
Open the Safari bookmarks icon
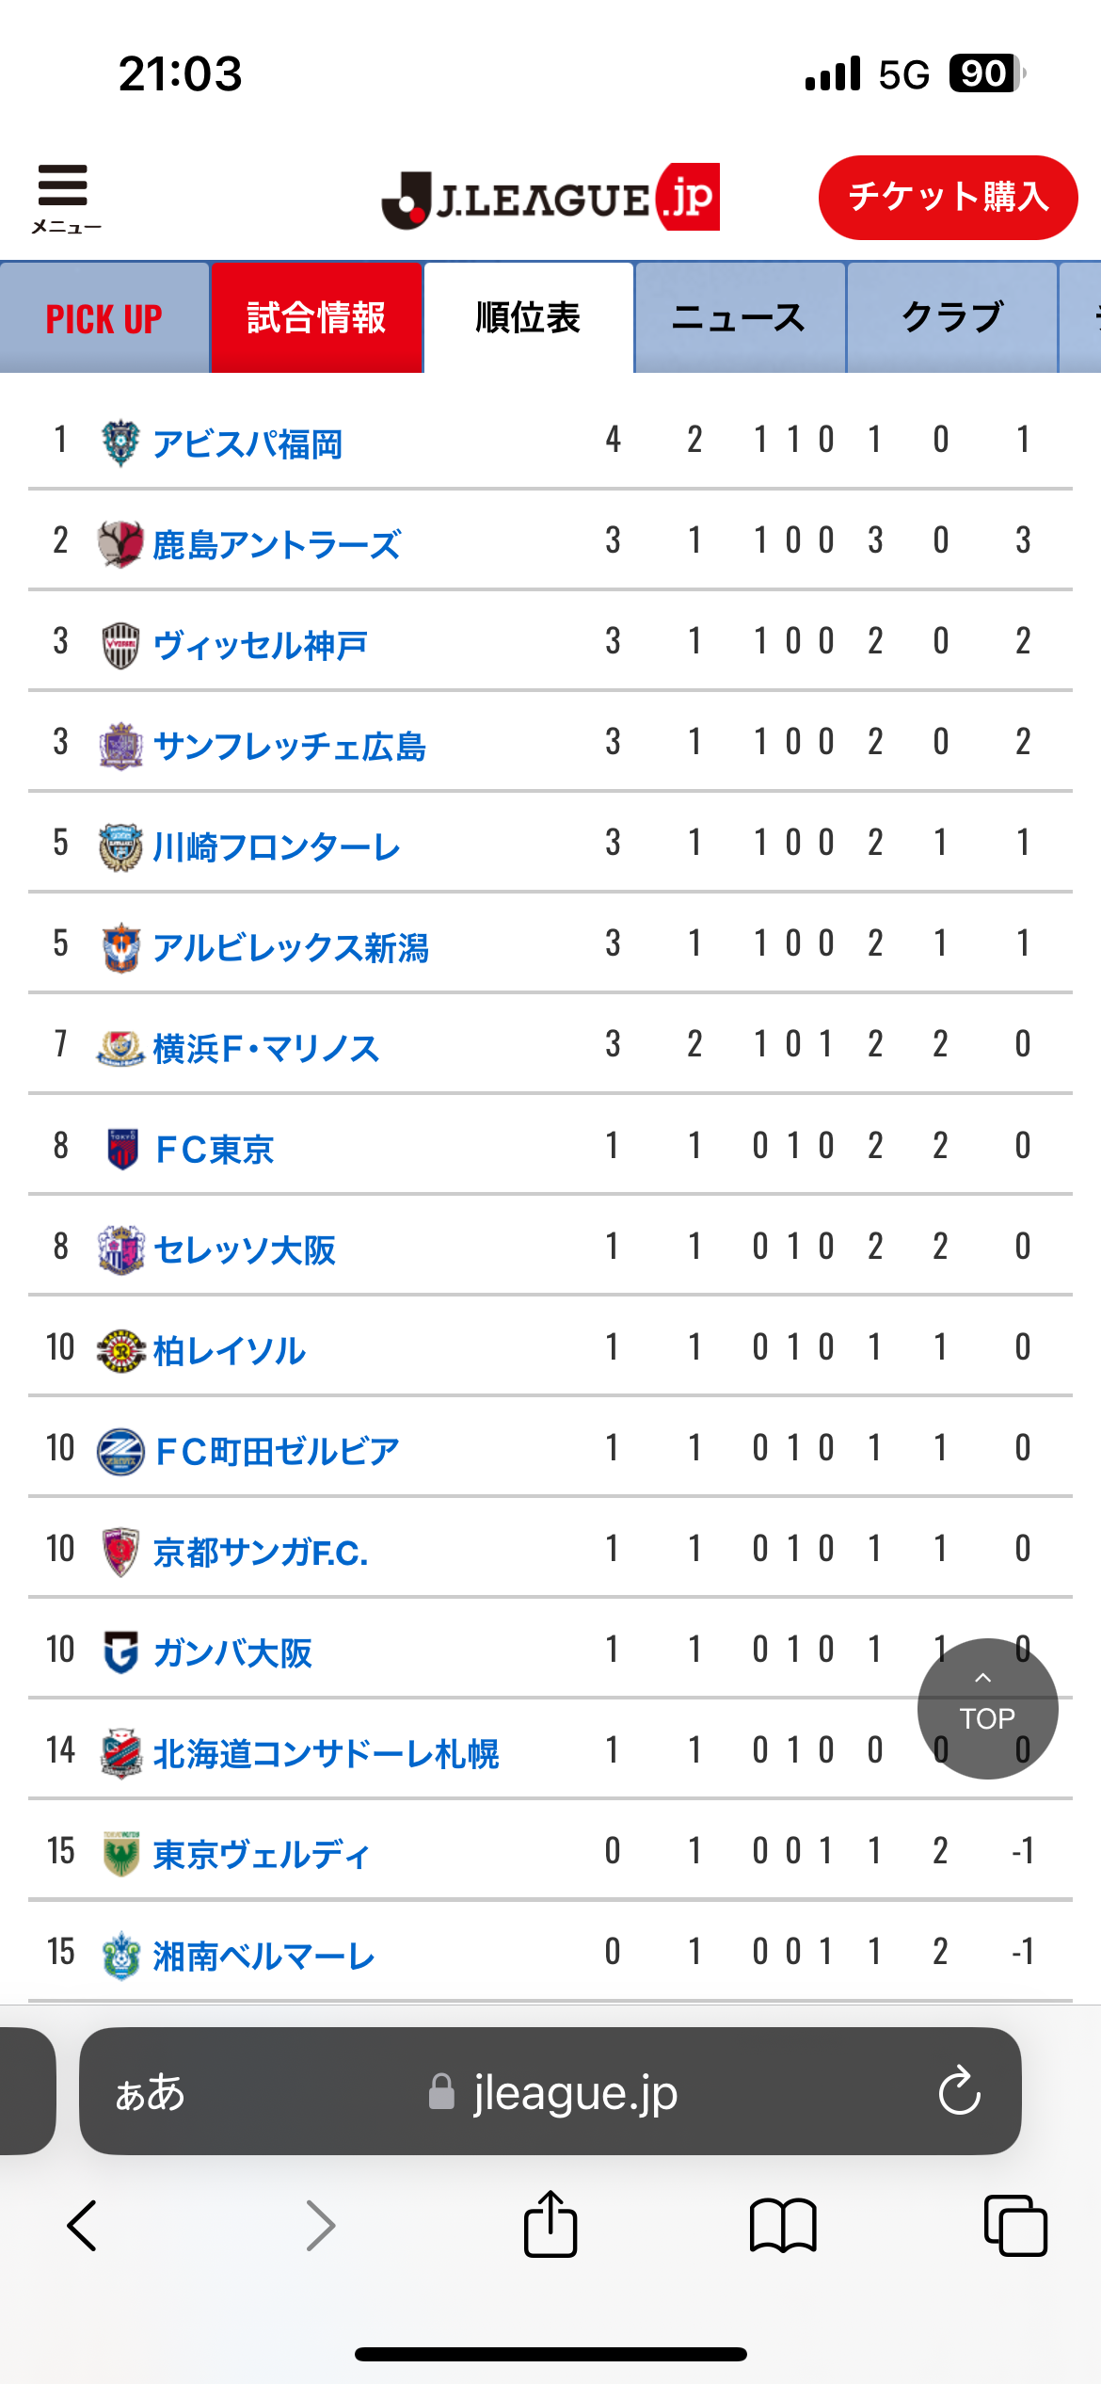(783, 2226)
